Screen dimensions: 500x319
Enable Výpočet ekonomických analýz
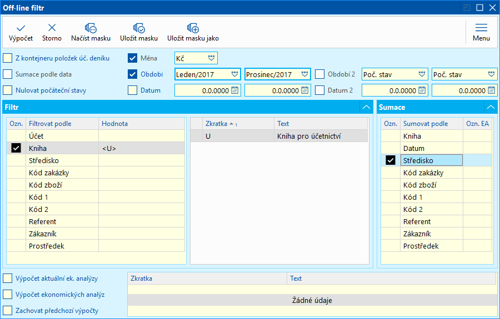pos(8,295)
